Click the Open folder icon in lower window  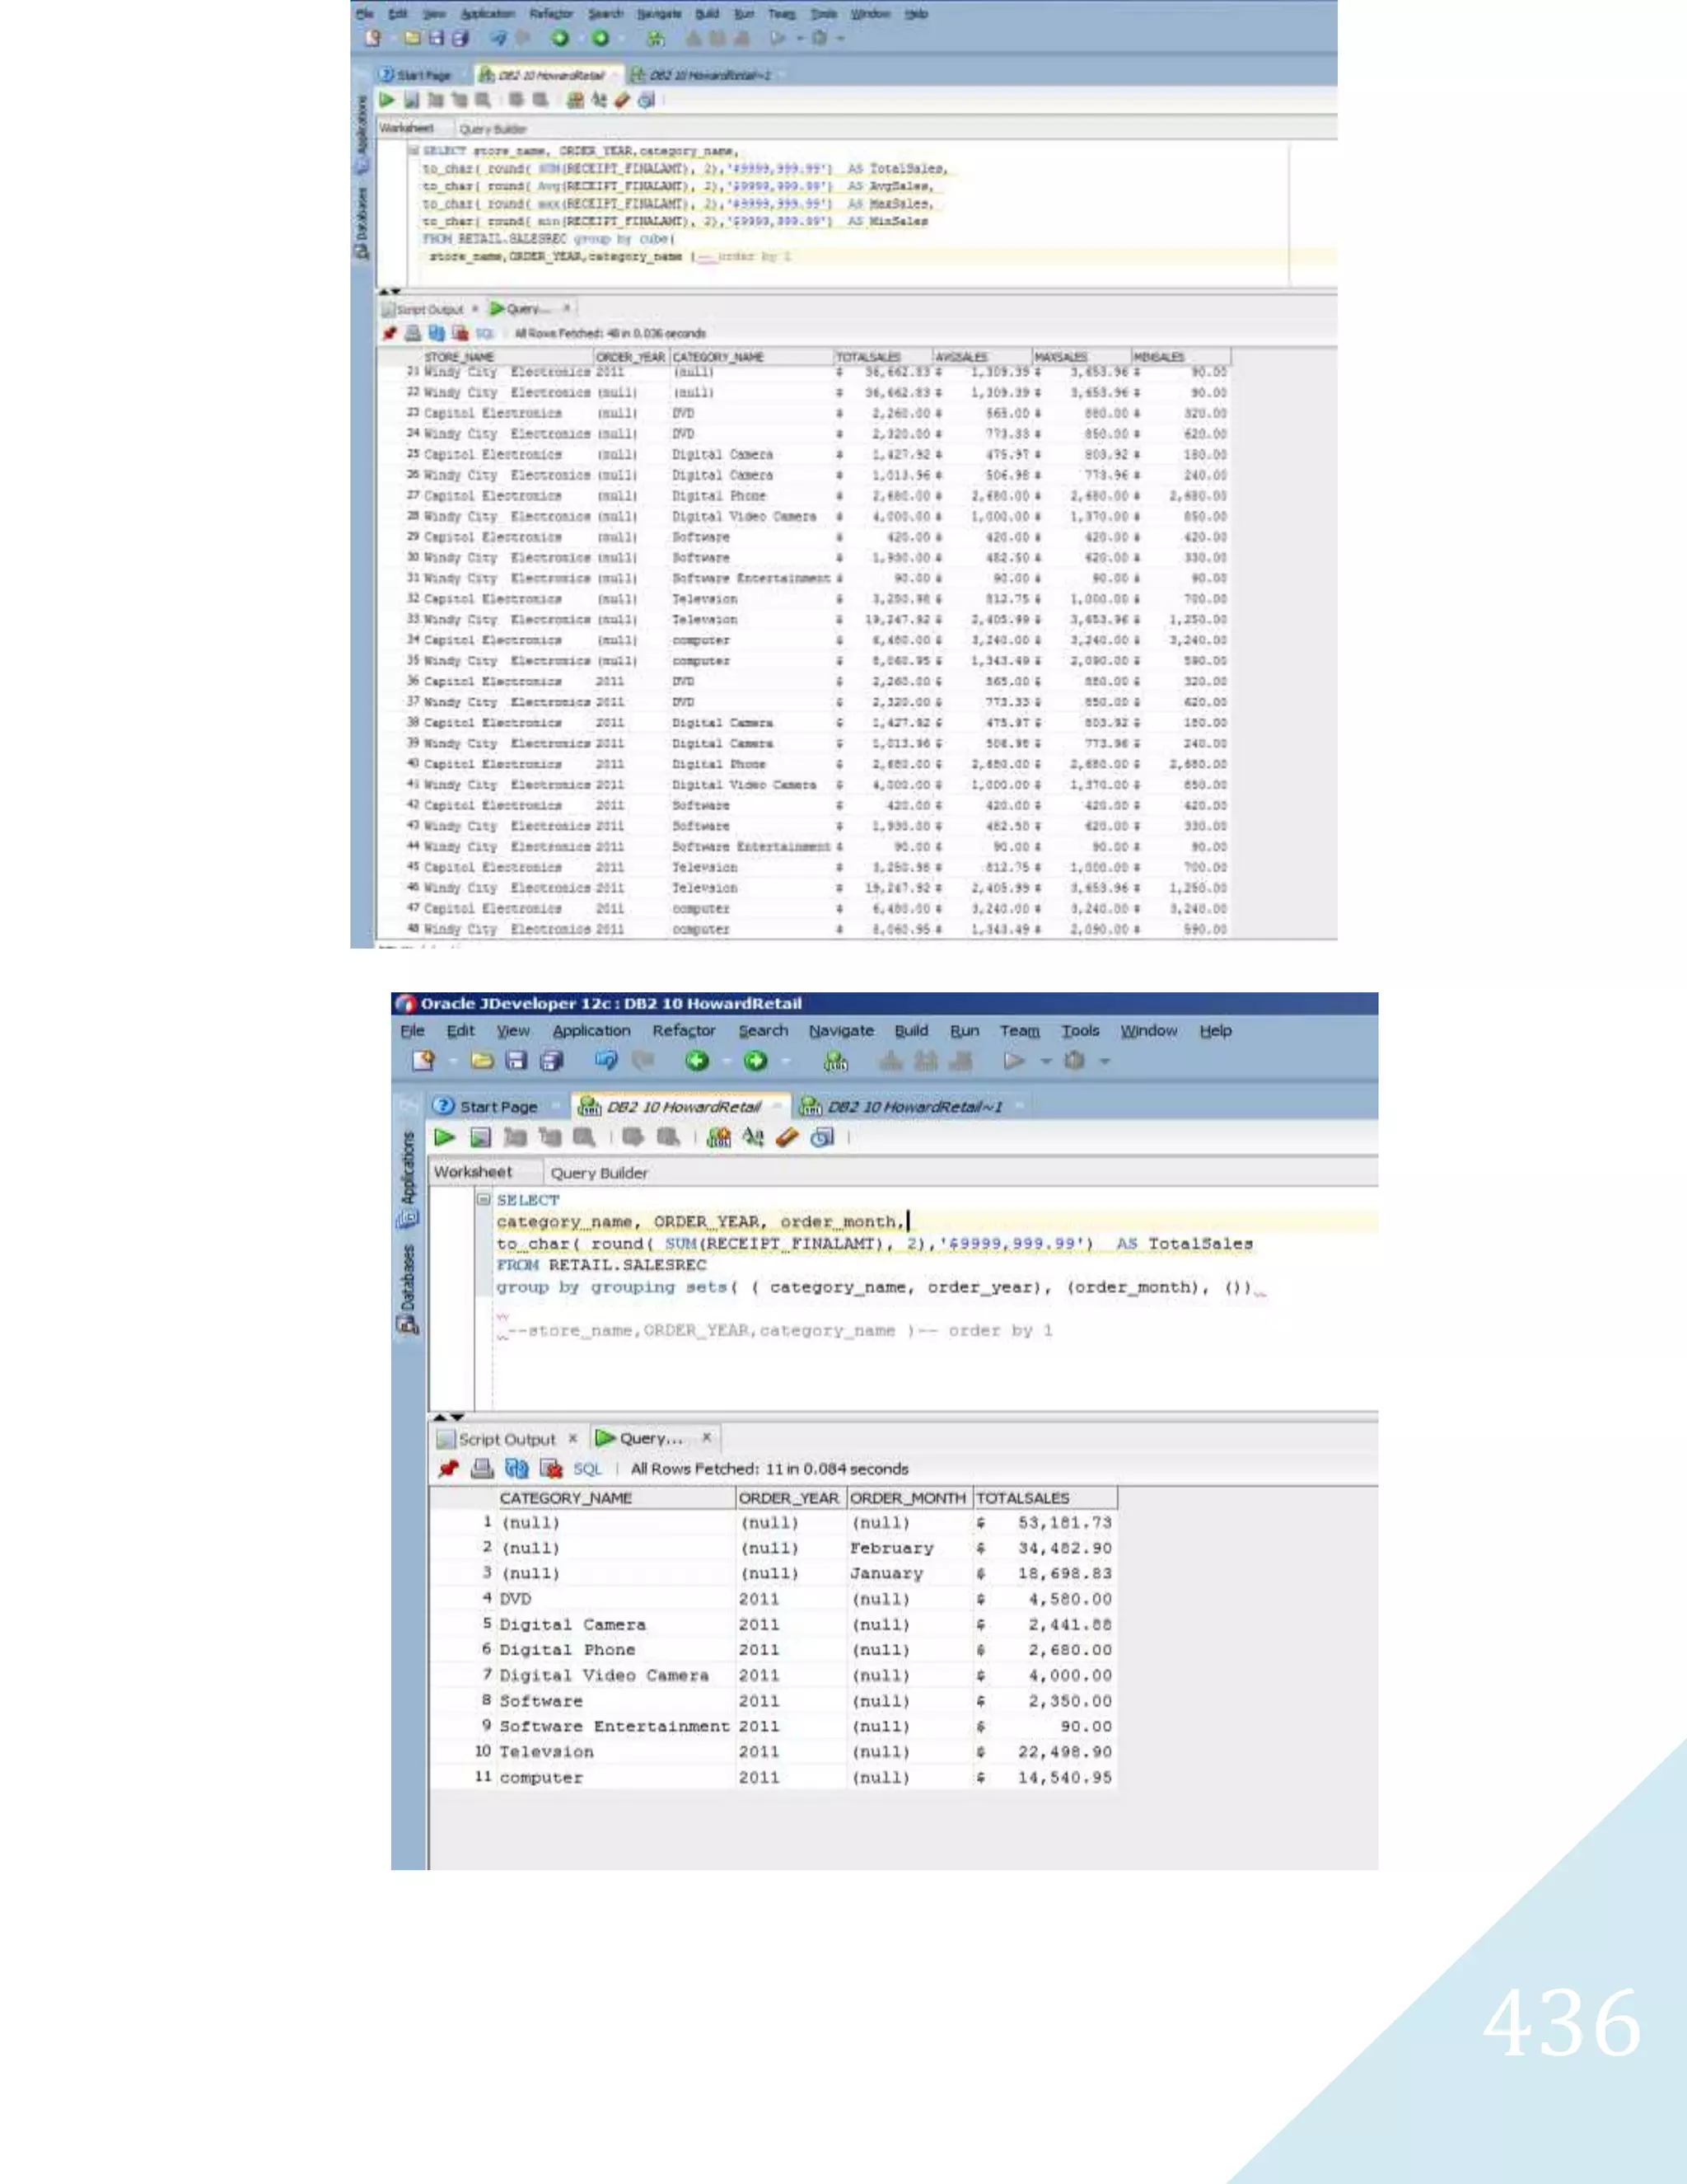click(x=482, y=1060)
